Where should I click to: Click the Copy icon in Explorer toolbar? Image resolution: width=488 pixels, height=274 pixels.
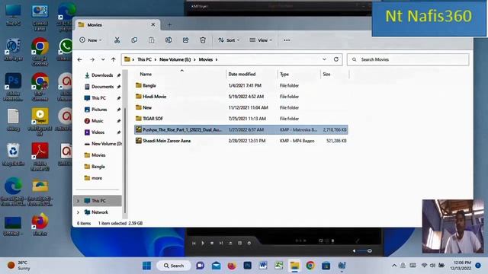[134, 40]
